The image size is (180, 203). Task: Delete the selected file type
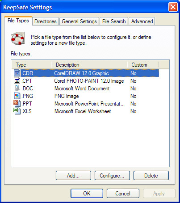click(151, 176)
